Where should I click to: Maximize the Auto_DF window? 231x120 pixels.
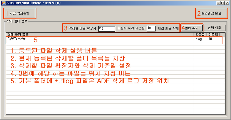click(223, 3)
